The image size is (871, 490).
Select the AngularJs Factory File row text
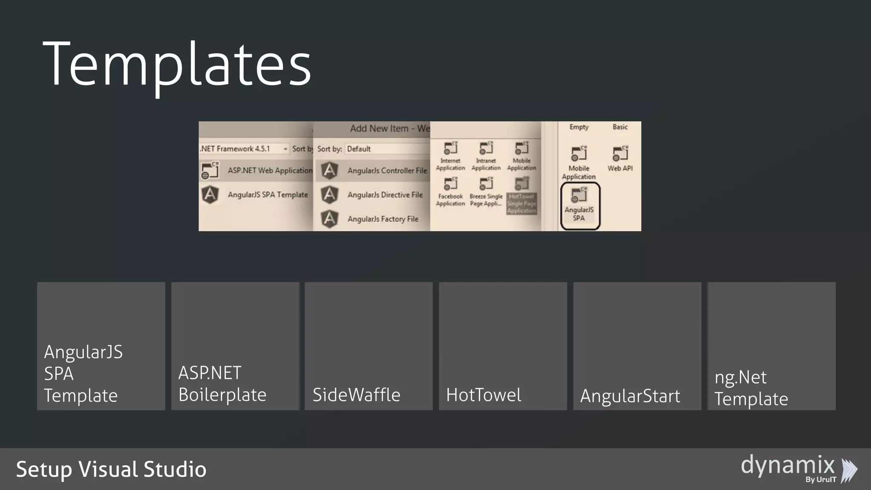click(383, 219)
